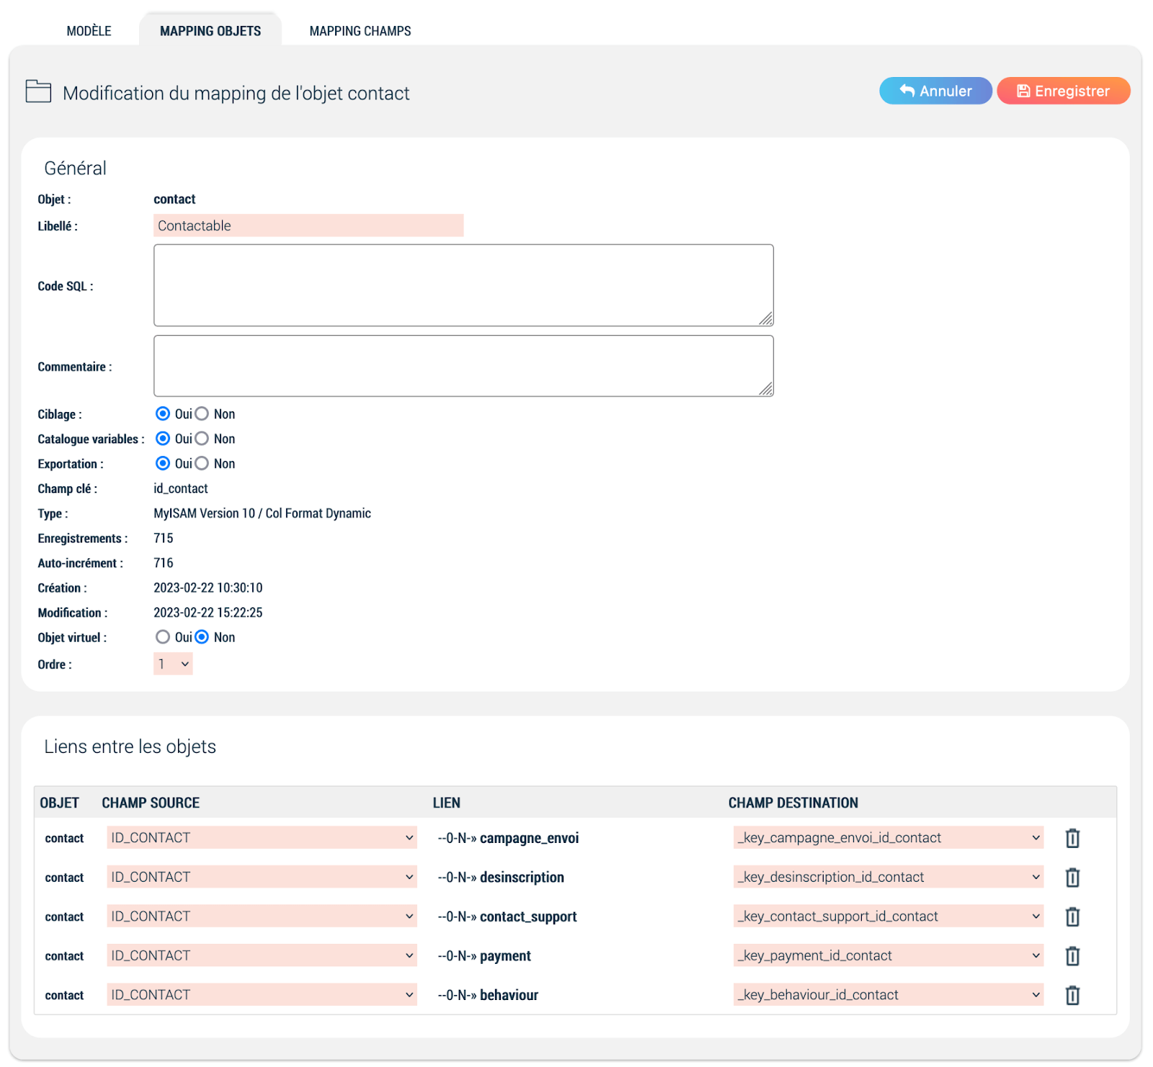Delete the desinscription link row
Screen dimensions: 1153x1067
1072,878
